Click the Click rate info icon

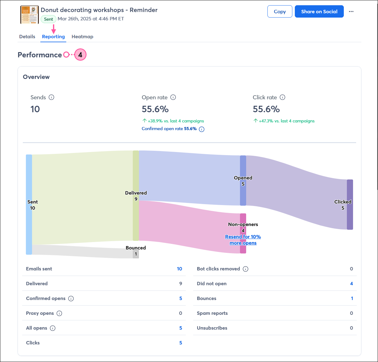(x=282, y=97)
